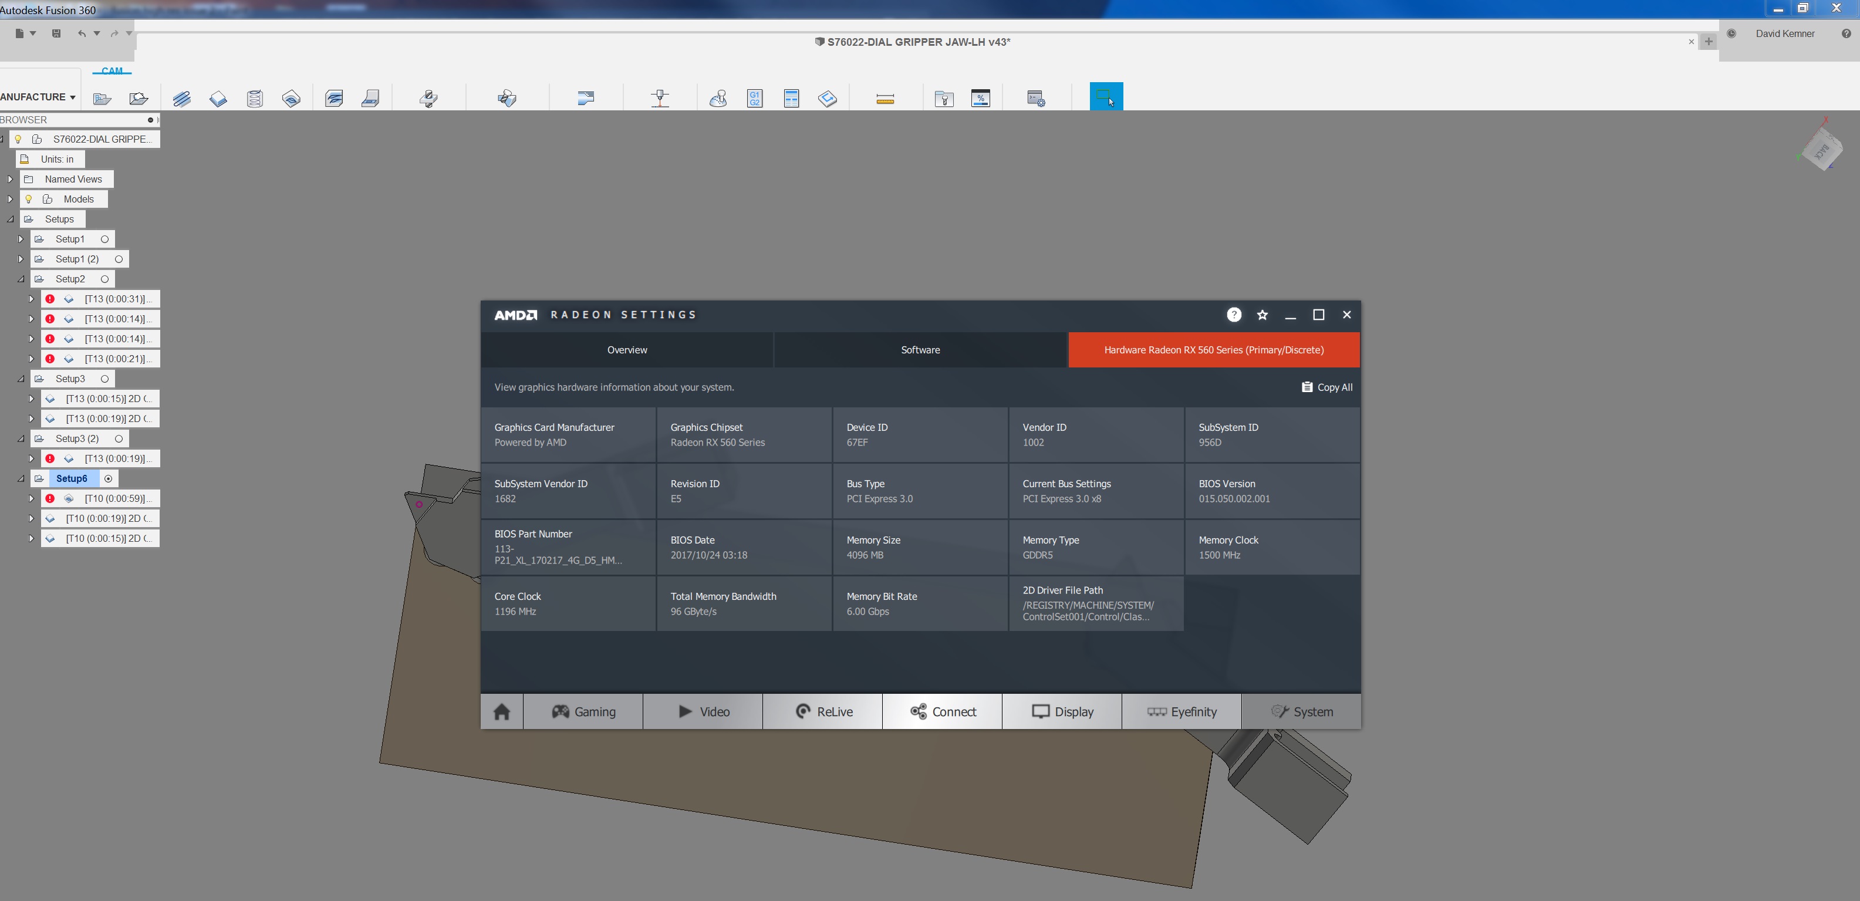Expand the Named Views tree node
Screen dimensions: 1860x901
[x=10, y=178]
